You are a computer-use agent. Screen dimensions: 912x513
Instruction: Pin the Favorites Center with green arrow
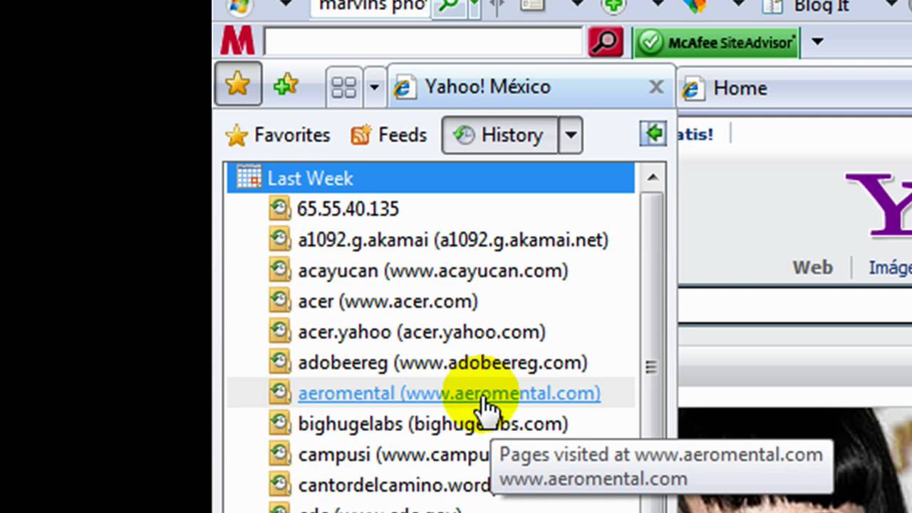point(653,133)
